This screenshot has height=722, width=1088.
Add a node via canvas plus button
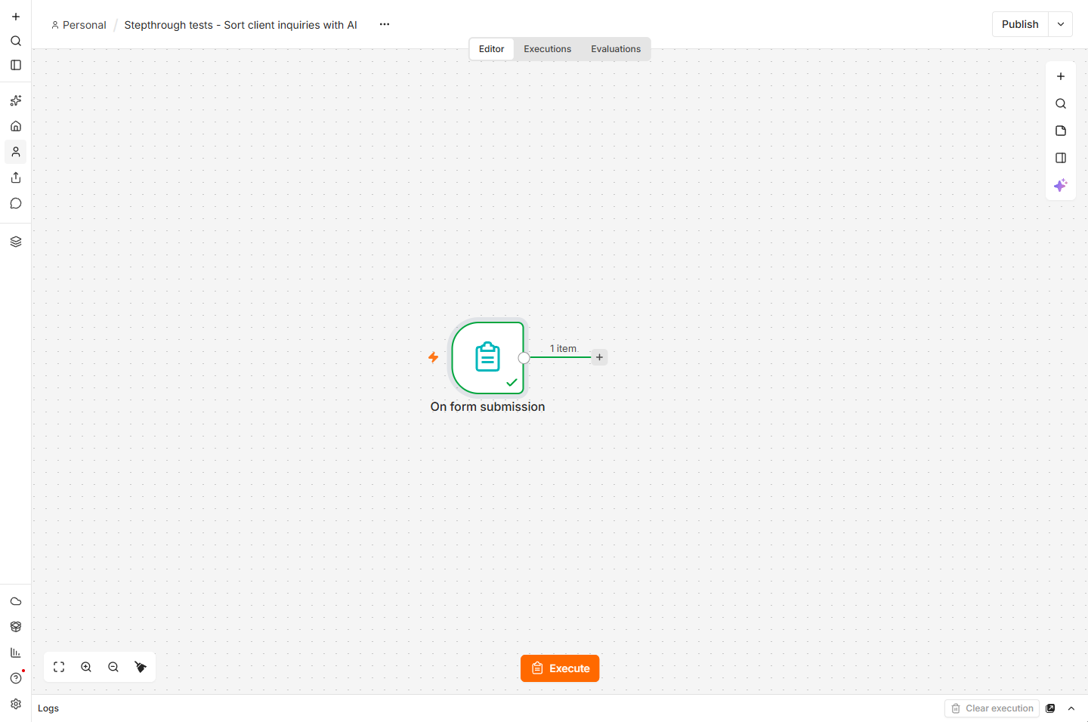click(x=1061, y=76)
